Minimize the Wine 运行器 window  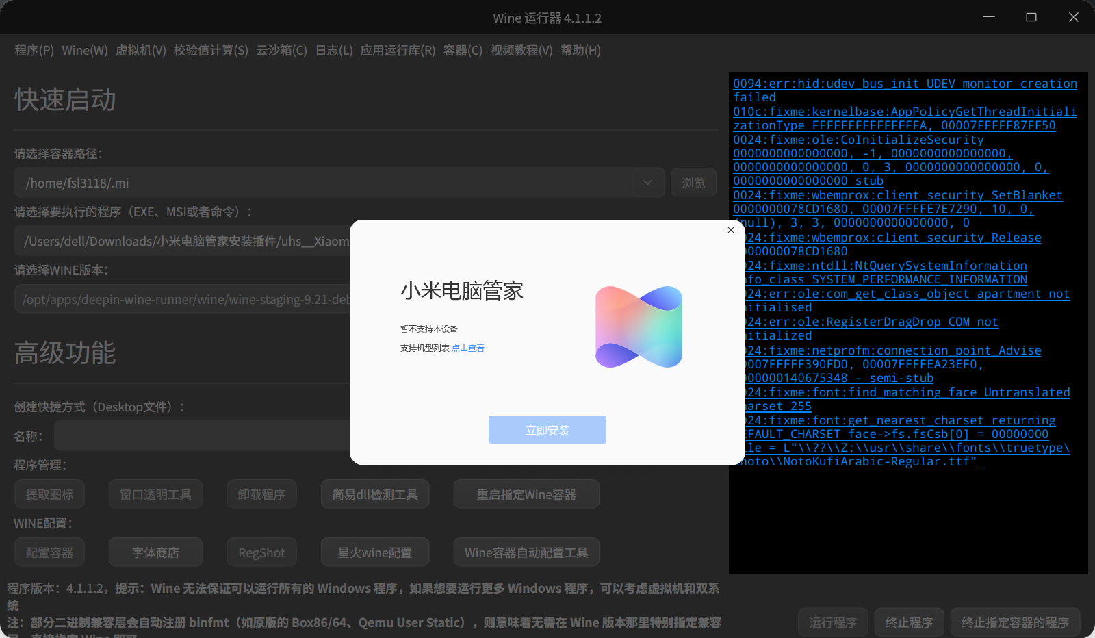click(989, 17)
